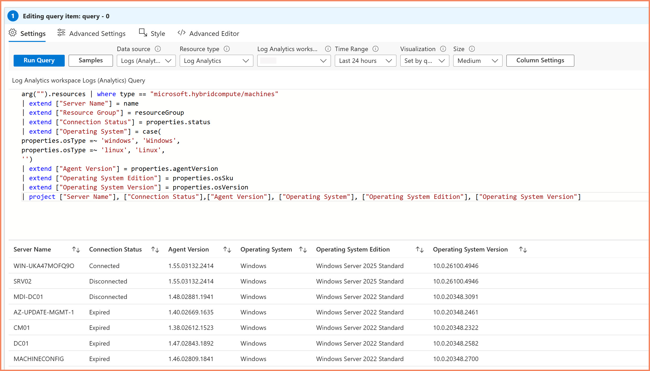Expand the Resource type dropdown
Image resolution: width=650 pixels, height=371 pixels.
pyautogui.click(x=216, y=61)
